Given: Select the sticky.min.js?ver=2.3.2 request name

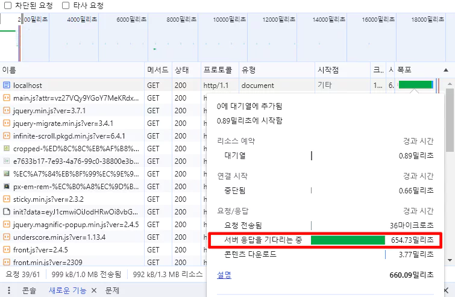Looking at the screenshot, I should (48, 199).
